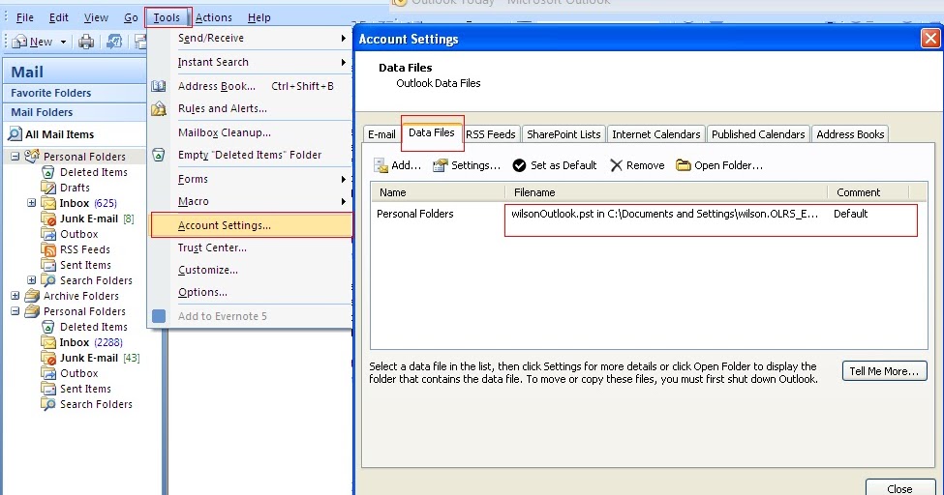Screen dimensions: 944x495
Task: Open the File menu
Action: pyautogui.click(x=24, y=17)
